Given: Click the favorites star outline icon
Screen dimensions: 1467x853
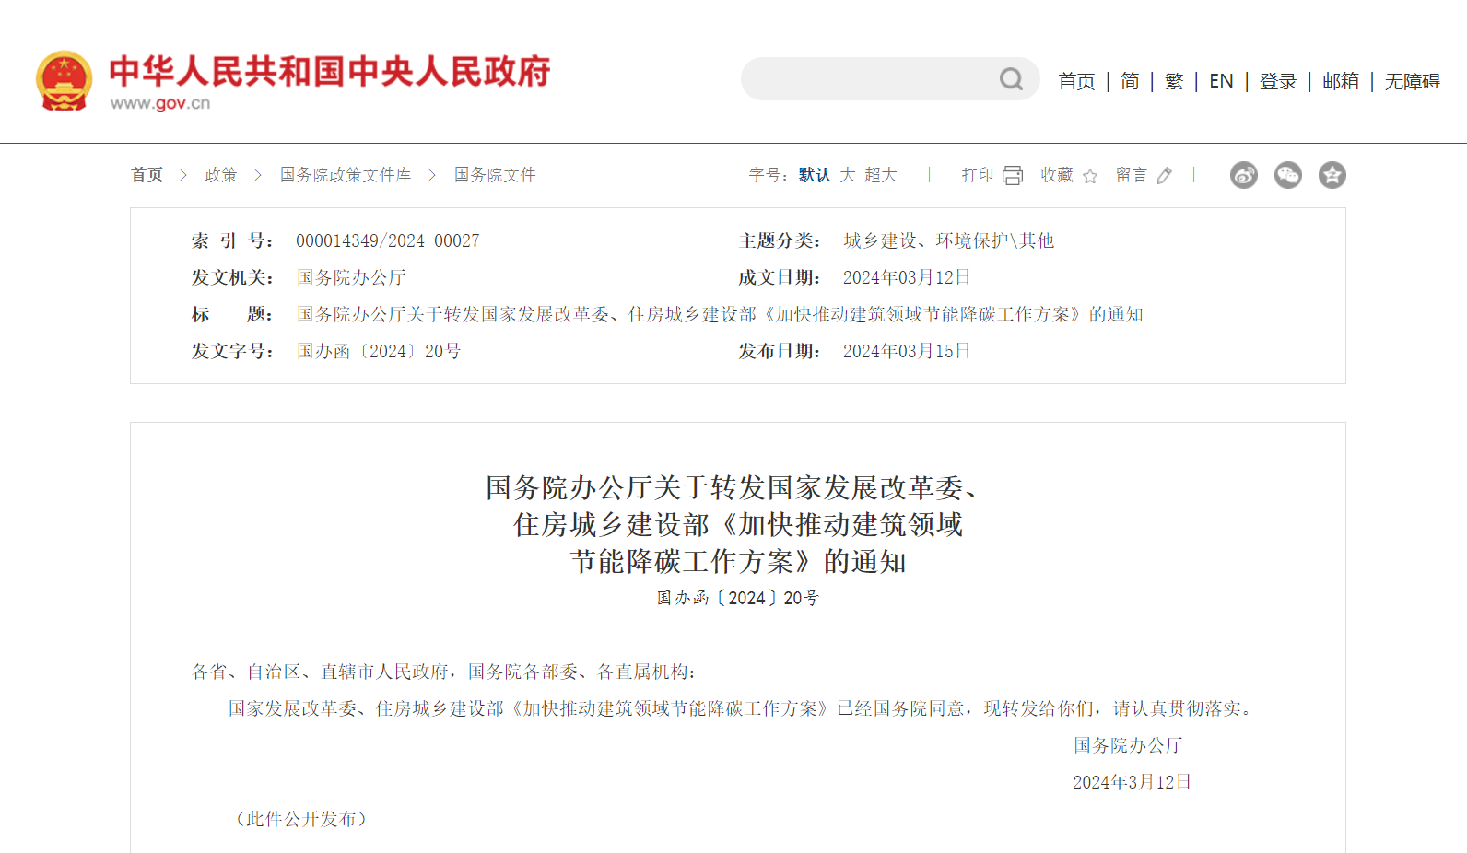Looking at the screenshot, I should click(1090, 176).
